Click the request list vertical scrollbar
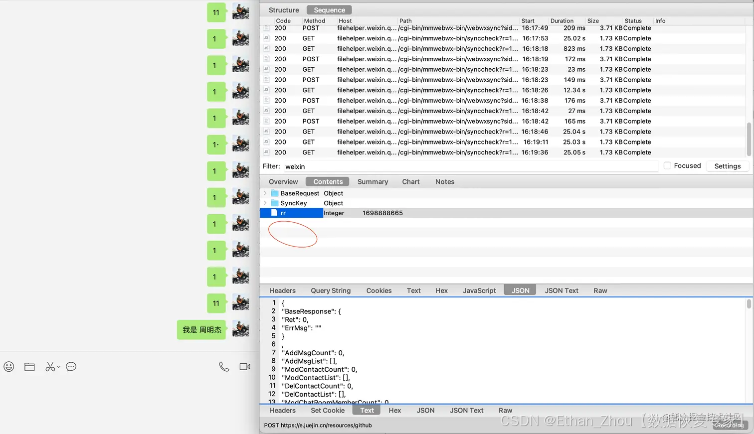 [749, 139]
